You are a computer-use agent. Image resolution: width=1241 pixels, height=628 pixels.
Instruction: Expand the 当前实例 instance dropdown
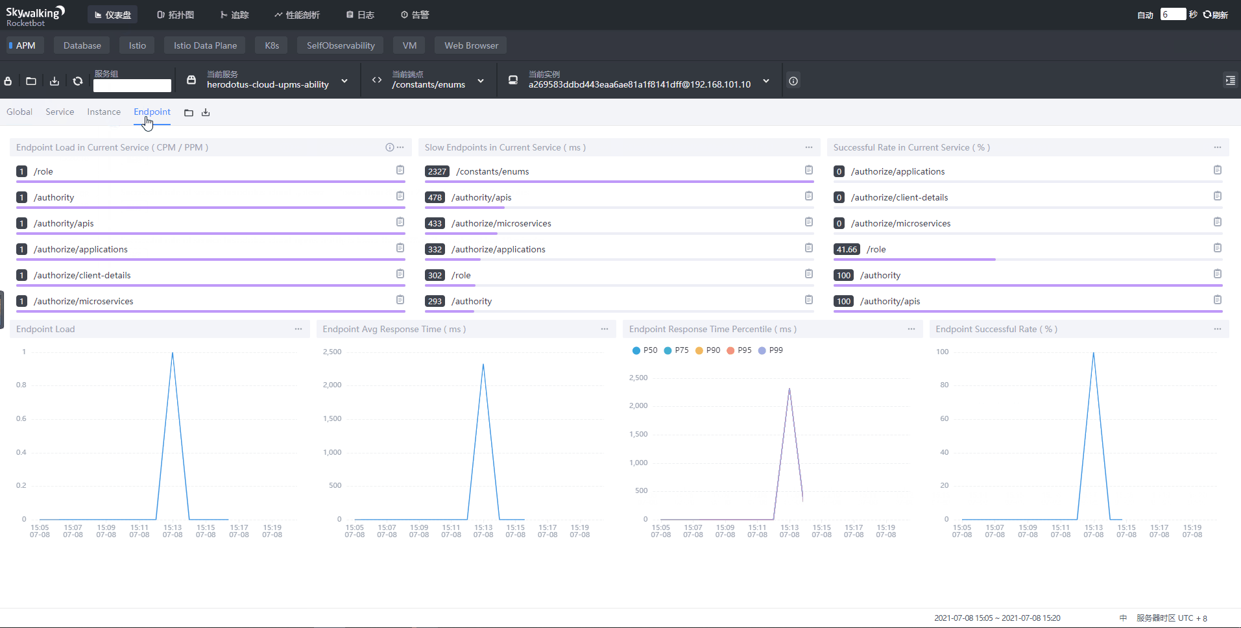click(766, 81)
